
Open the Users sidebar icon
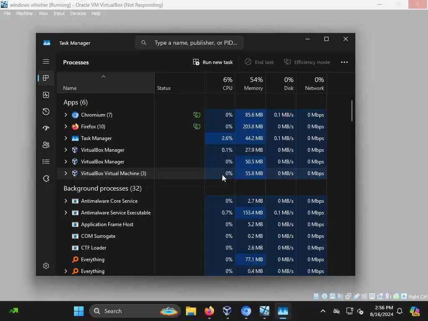(x=46, y=145)
